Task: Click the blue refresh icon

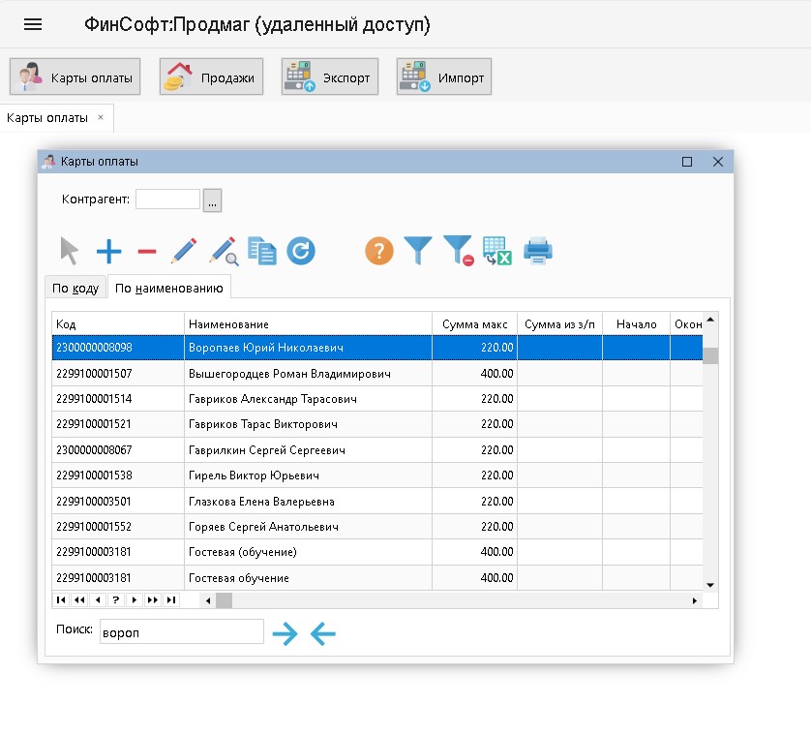Action: [x=301, y=252]
